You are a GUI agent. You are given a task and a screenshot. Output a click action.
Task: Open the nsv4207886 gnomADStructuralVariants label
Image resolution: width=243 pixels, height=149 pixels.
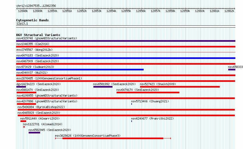click(47, 101)
